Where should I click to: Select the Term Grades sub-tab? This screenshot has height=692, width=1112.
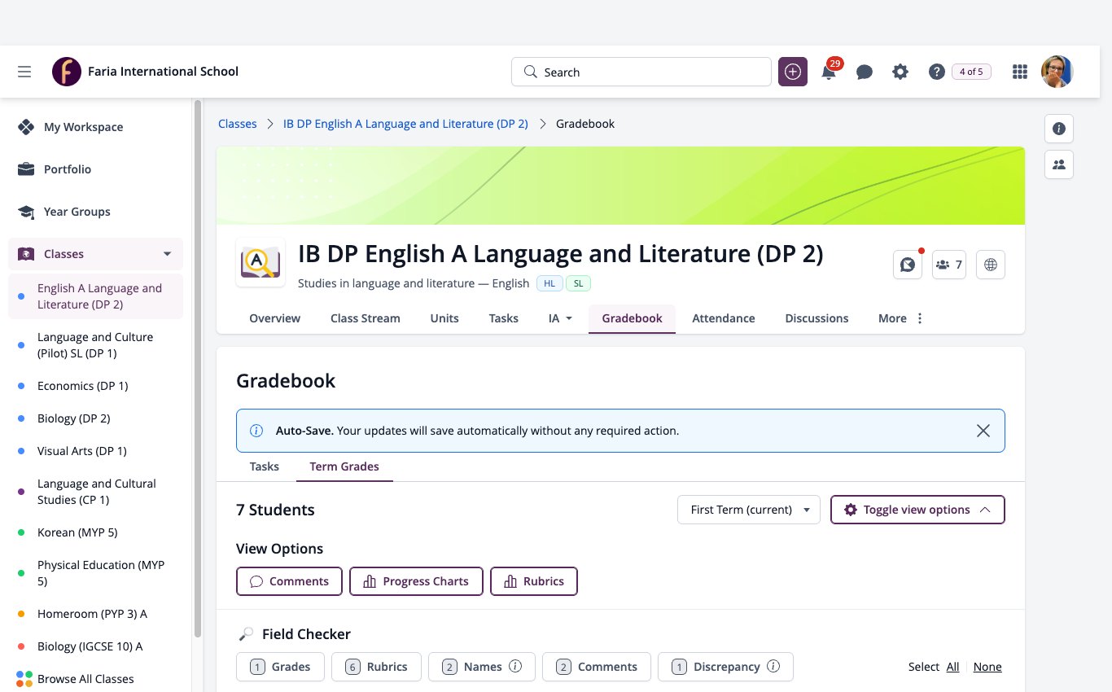pyautogui.click(x=344, y=466)
